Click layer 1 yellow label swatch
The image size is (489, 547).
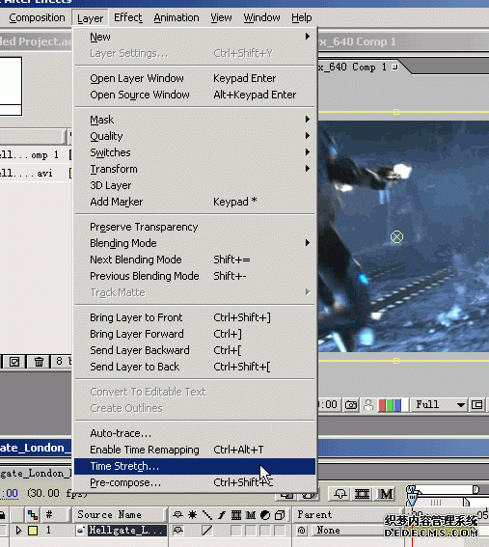[33, 531]
